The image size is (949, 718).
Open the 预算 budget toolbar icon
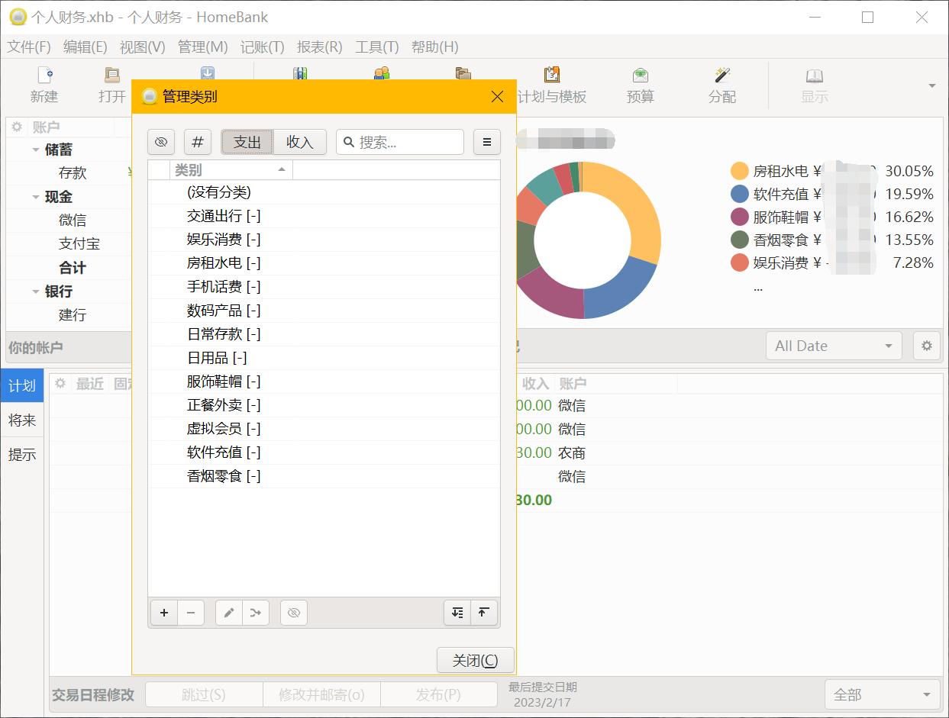coord(640,84)
